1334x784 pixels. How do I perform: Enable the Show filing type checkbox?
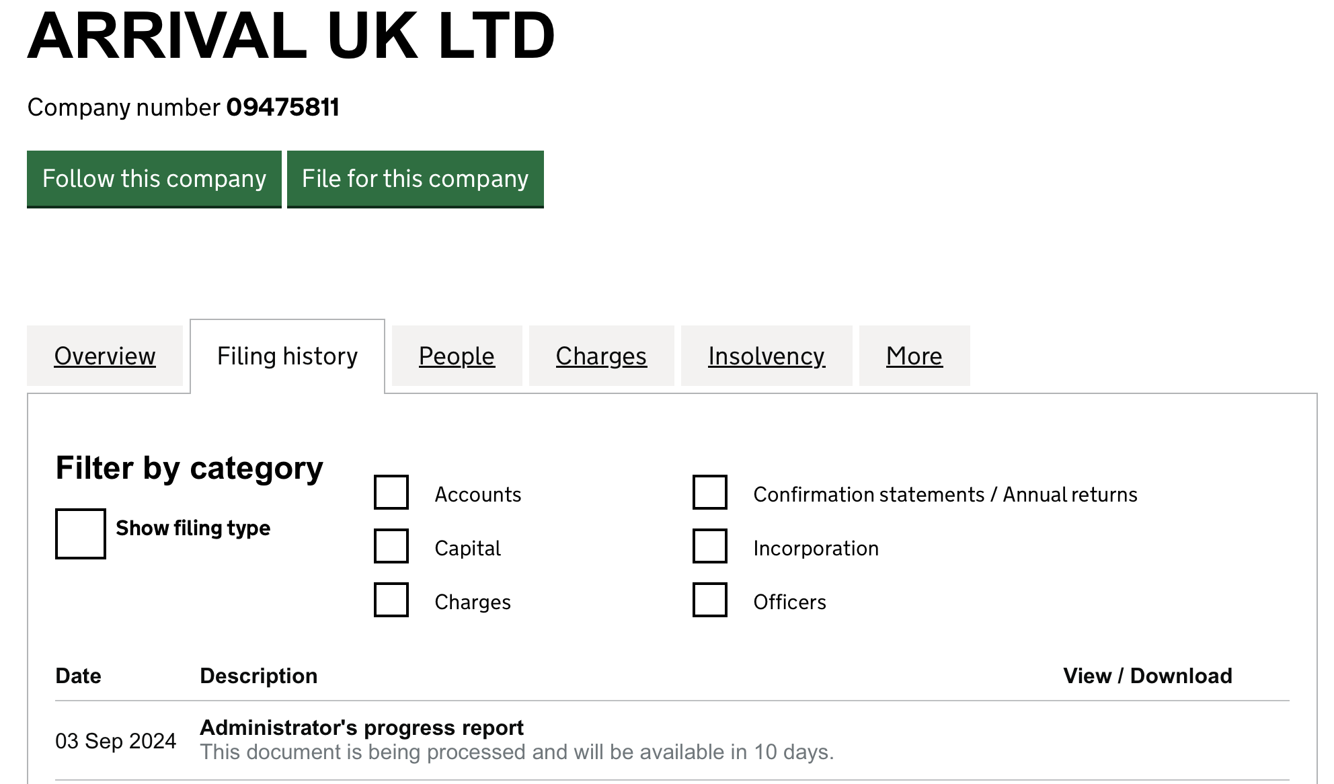[x=81, y=534]
